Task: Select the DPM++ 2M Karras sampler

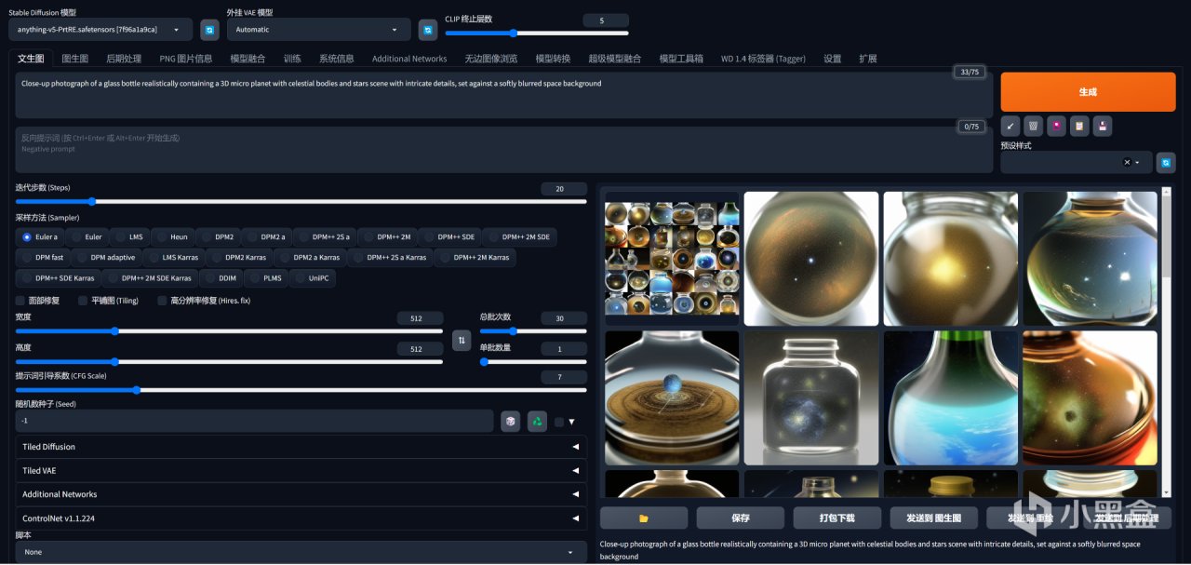Action: (x=475, y=257)
